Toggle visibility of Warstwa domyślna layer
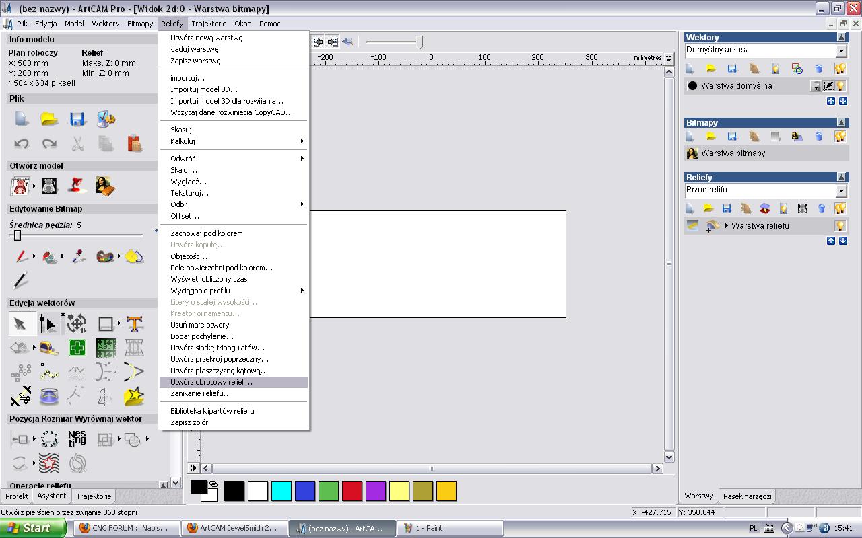The height and width of the screenshot is (538, 862). (x=840, y=86)
